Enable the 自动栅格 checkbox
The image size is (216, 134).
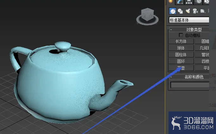(x=181, y=35)
